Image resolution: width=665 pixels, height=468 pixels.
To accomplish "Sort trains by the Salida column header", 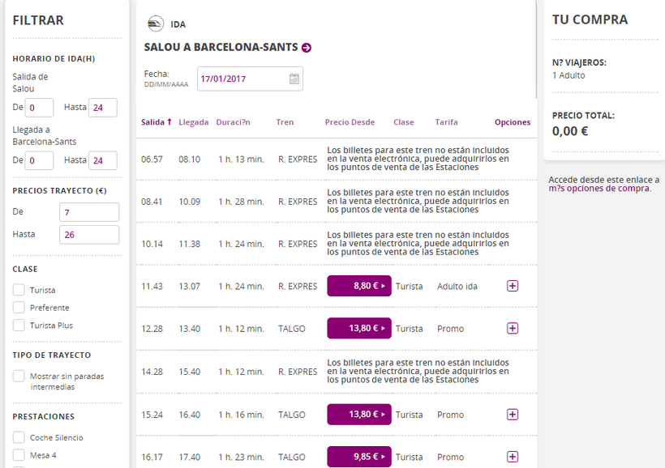I will pyautogui.click(x=156, y=122).
